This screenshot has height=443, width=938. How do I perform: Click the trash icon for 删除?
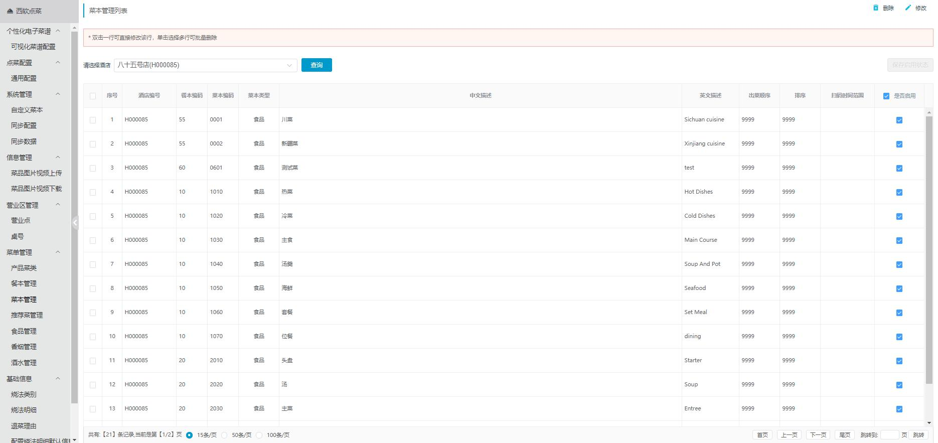tap(876, 8)
